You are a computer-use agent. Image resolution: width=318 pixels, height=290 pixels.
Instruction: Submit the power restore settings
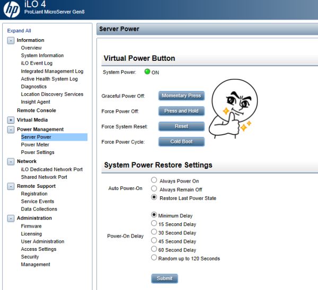(x=164, y=279)
